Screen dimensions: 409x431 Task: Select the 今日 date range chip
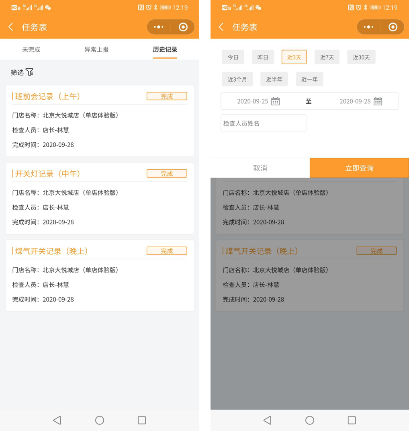[233, 57]
